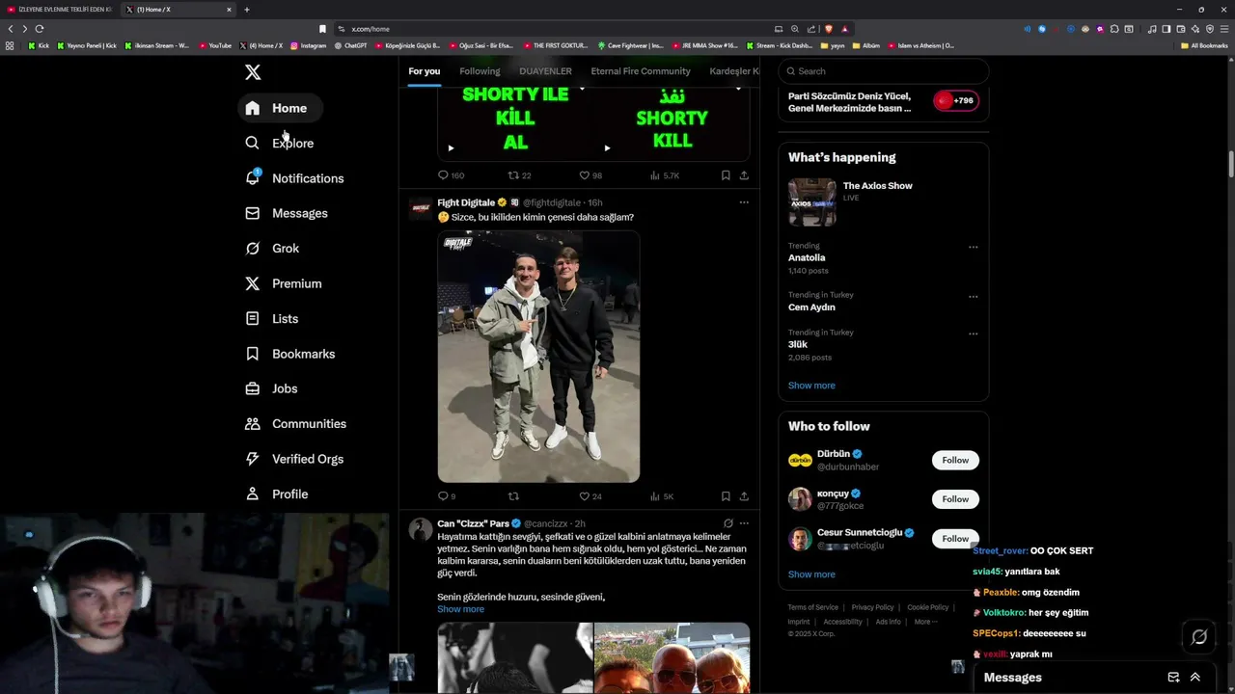1235x694 pixels.
Task: Like the SHORTY KILL post with 98 likes
Action: tap(590, 175)
